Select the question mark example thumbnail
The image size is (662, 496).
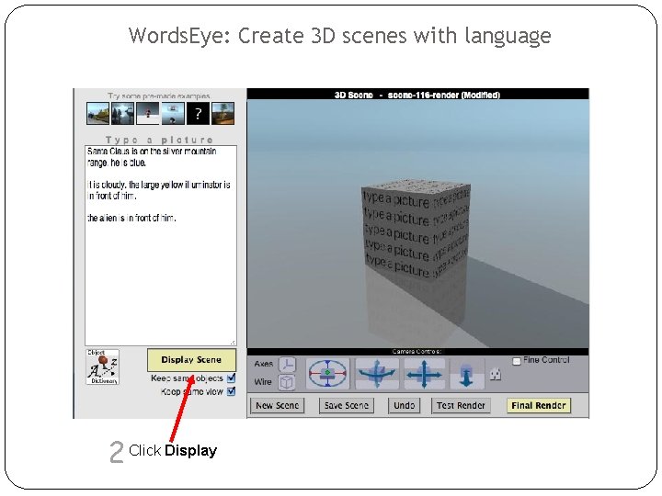point(198,114)
